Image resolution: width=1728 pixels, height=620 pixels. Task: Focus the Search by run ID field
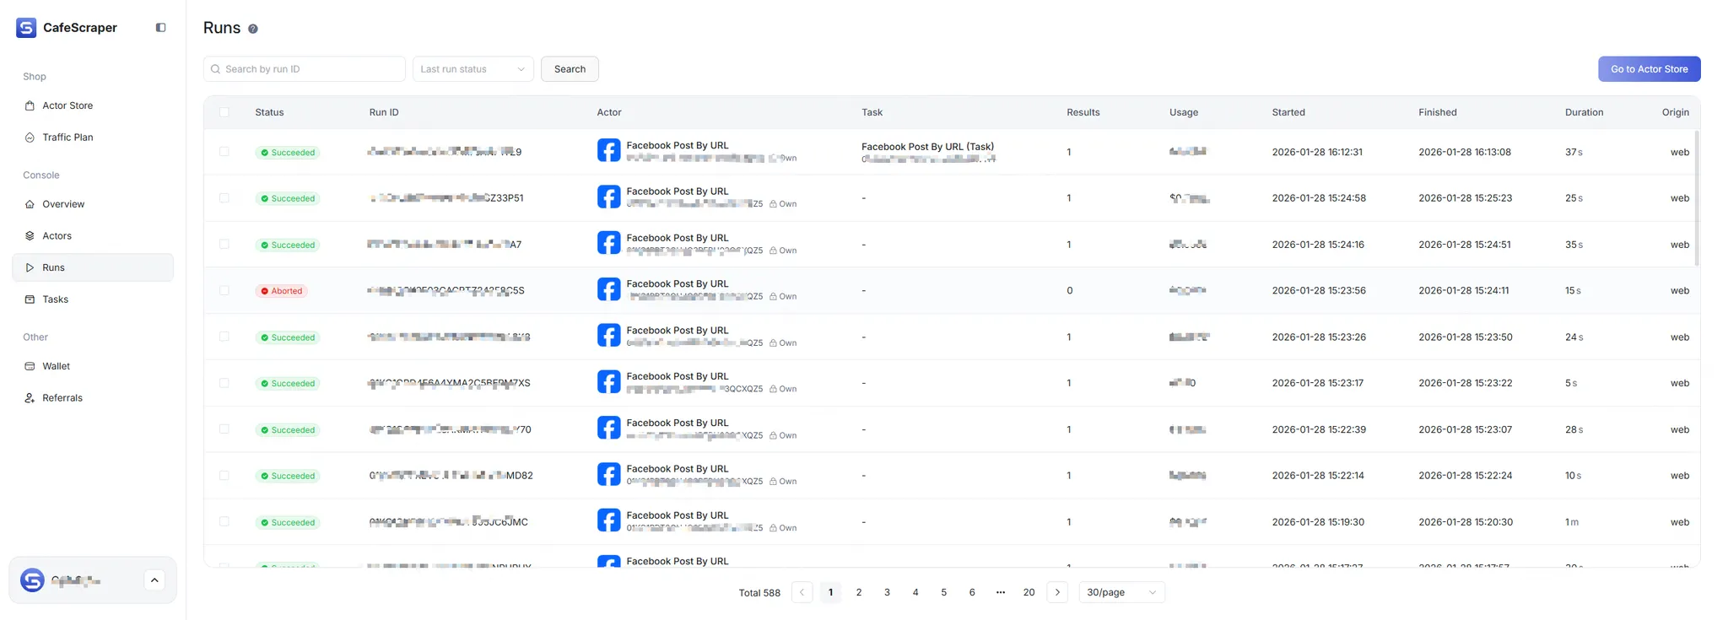(x=305, y=69)
